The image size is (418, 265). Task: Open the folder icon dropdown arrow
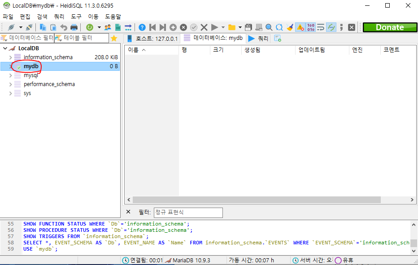pyautogui.click(x=240, y=27)
